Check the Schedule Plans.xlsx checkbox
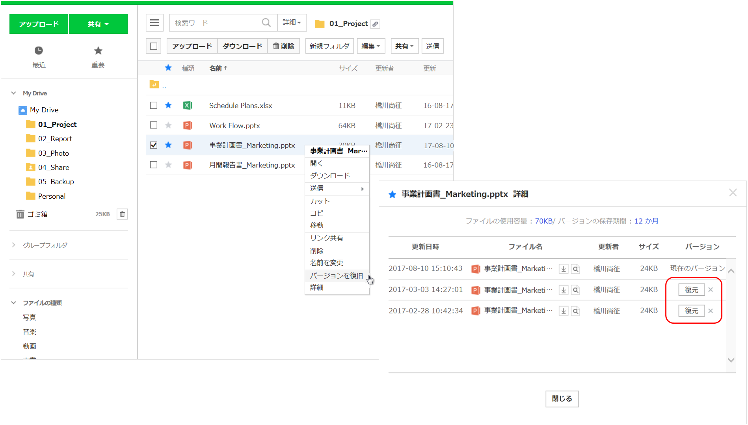 tap(154, 105)
